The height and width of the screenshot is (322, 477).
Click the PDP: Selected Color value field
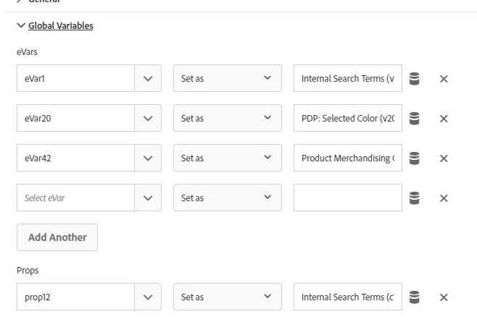(x=347, y=119)
